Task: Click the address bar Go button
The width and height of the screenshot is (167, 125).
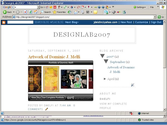Action: (161, 17)
